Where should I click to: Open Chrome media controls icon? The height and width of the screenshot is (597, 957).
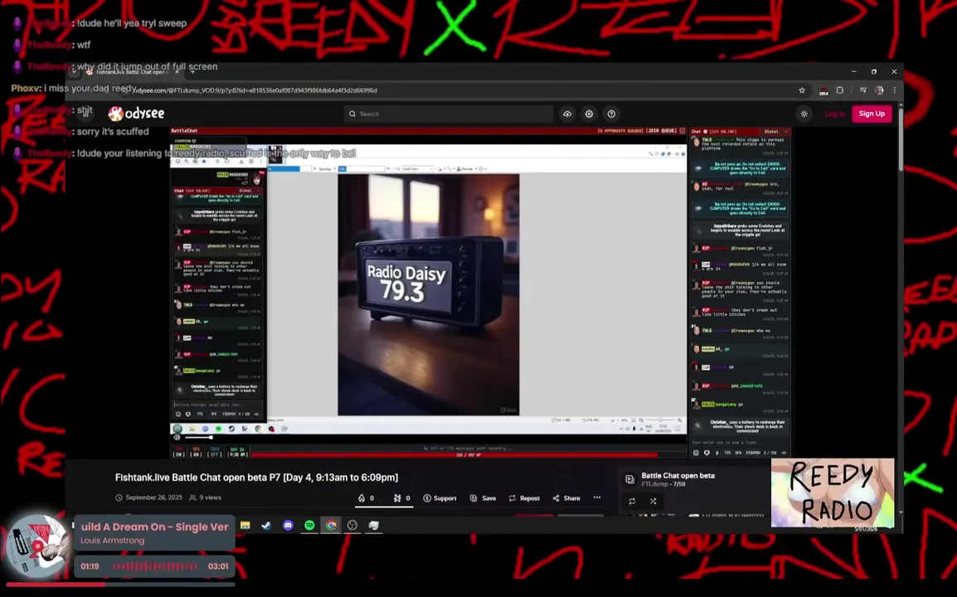(863, 90)
